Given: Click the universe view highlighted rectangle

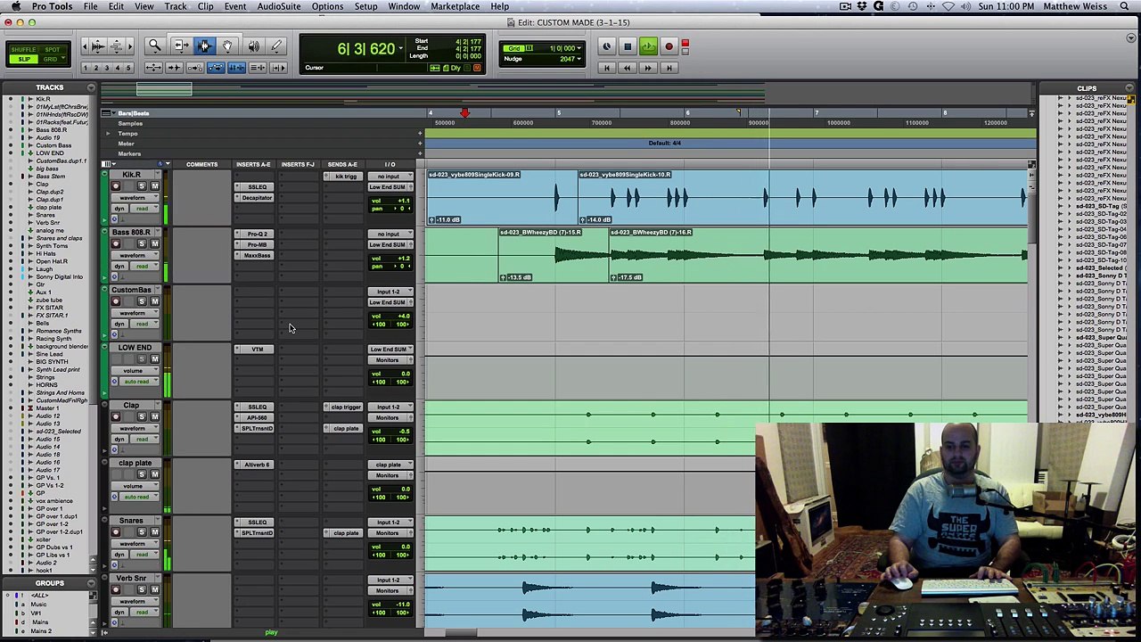Looking at the screenshot, I should 164,89.
